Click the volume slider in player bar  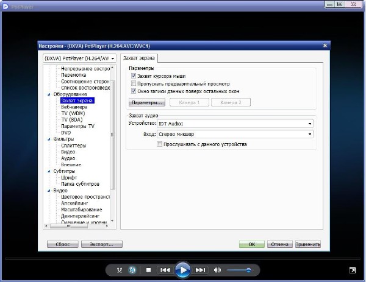239,270
